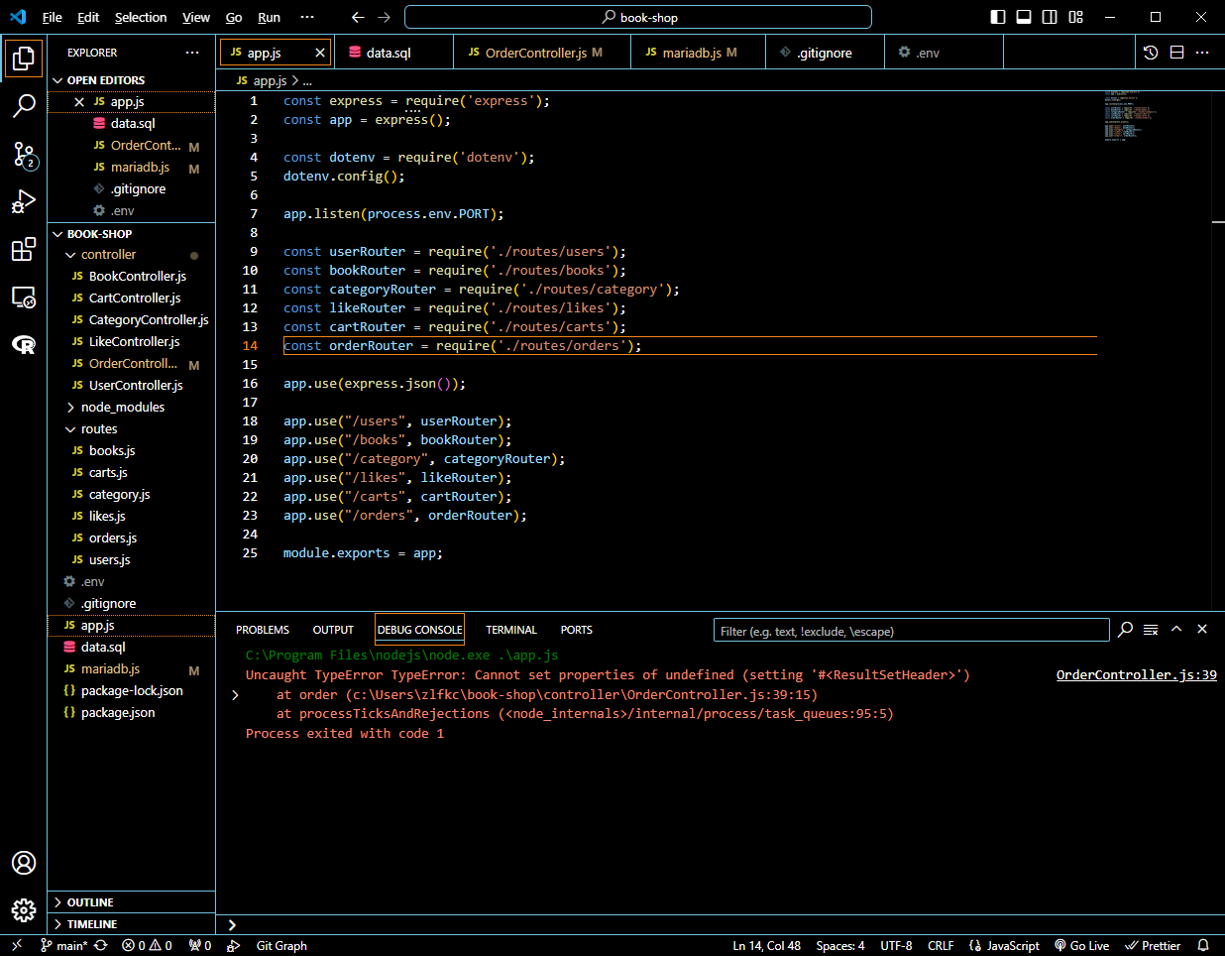Open Source Control view with 2 changes

pos(24,154)
